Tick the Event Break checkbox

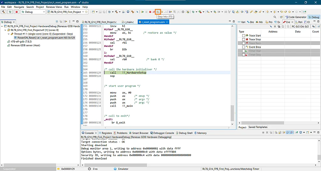click(x=244, y=47)
